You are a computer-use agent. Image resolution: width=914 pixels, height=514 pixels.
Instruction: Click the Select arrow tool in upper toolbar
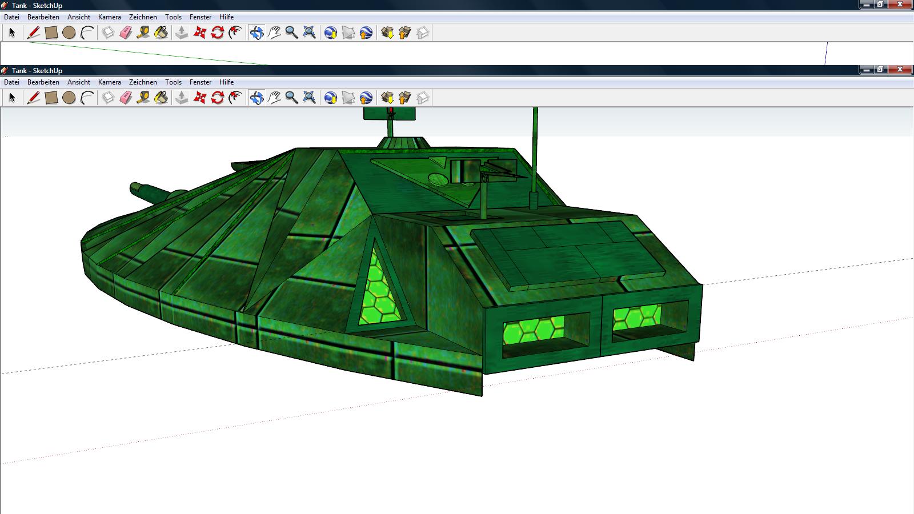pos(12,33)
